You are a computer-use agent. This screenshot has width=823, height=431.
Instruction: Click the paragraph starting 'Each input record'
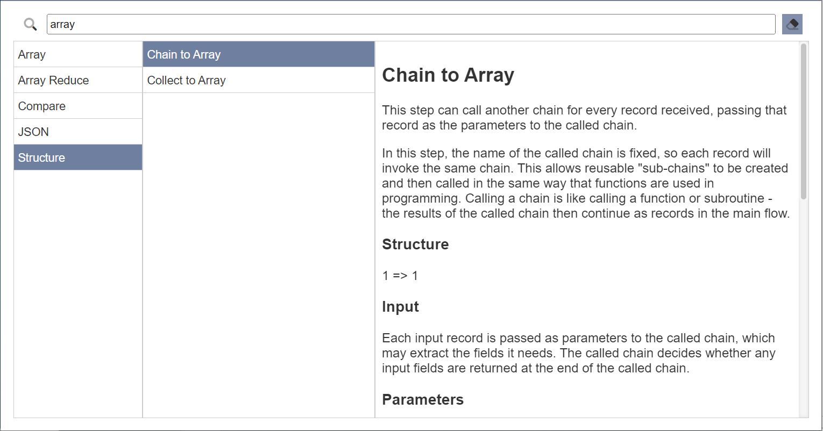pos(578,353)
